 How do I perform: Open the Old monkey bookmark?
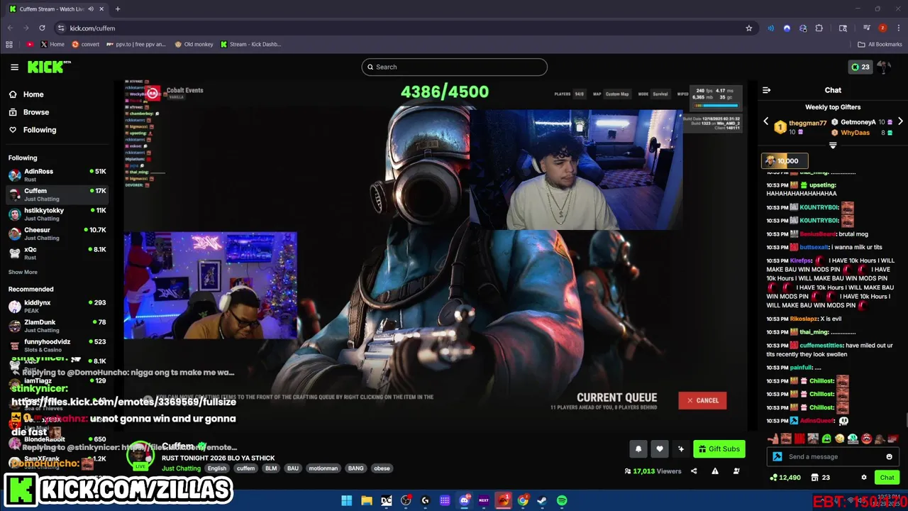(x=194, y=44)
